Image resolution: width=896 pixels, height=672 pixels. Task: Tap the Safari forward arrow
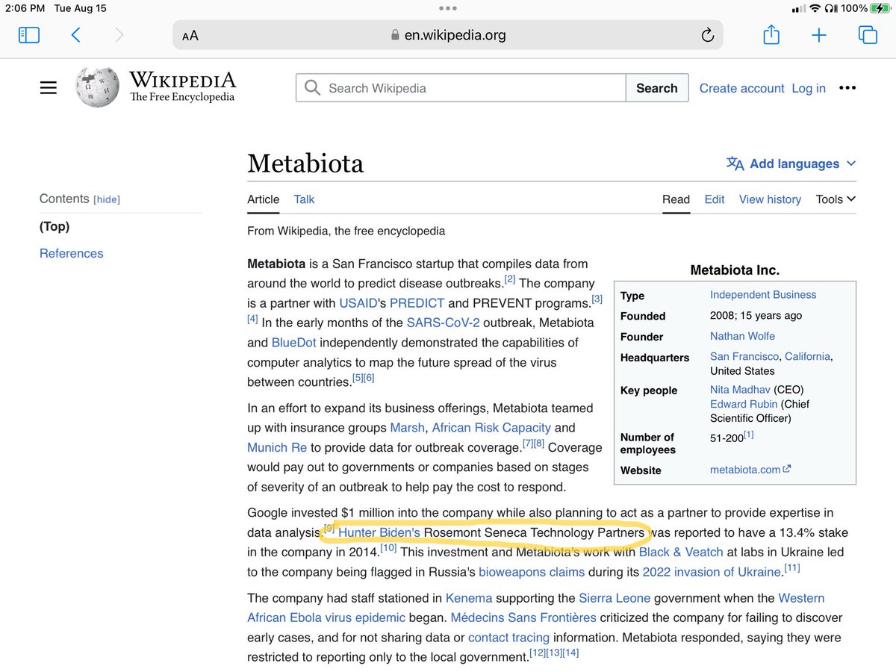tap(119, 34)
